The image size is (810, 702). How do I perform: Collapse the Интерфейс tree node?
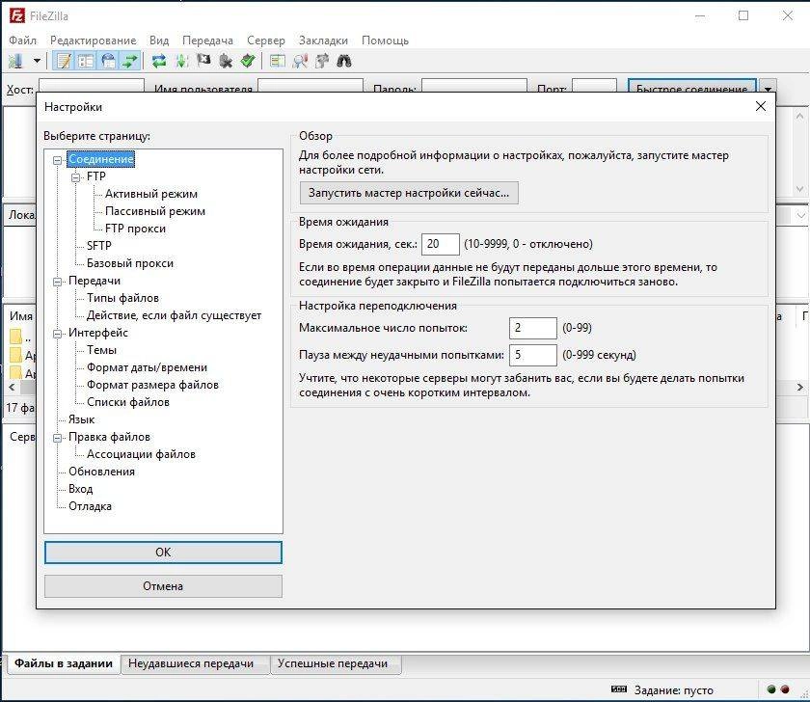click(57, 334)
